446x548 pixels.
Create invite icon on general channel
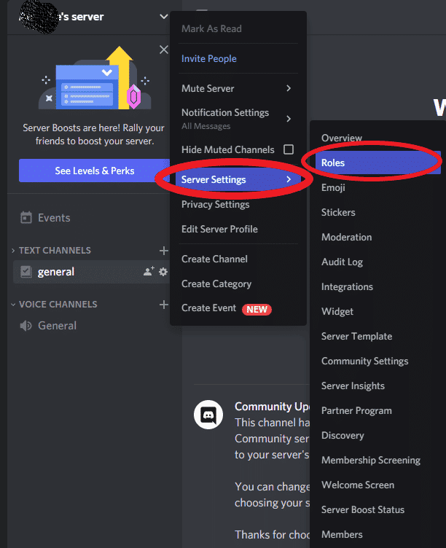(149, 271)
